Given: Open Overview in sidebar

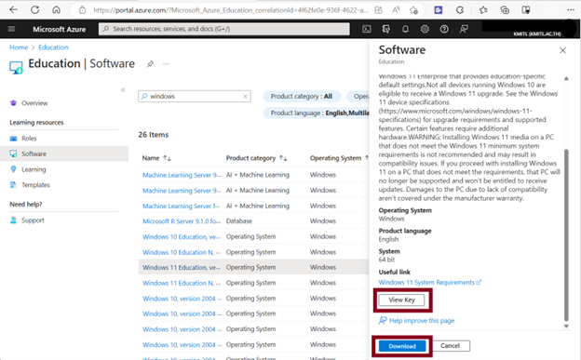Looking at the screenshot, I should click(34, 103).
